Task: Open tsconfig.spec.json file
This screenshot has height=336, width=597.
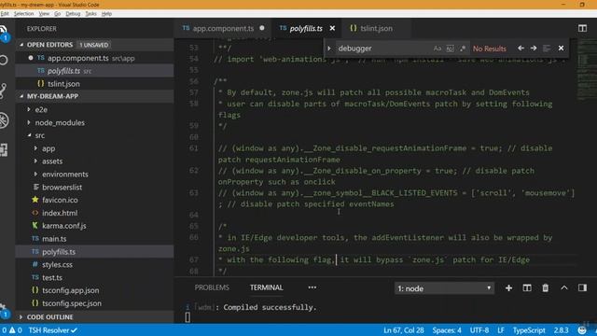Action: pos(94,303)
